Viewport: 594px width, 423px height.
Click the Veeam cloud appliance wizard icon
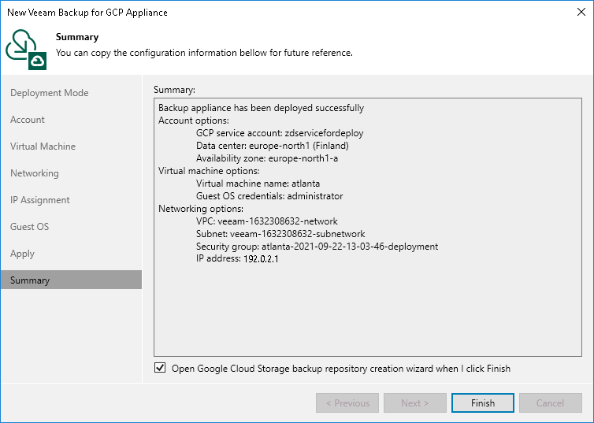26,50
